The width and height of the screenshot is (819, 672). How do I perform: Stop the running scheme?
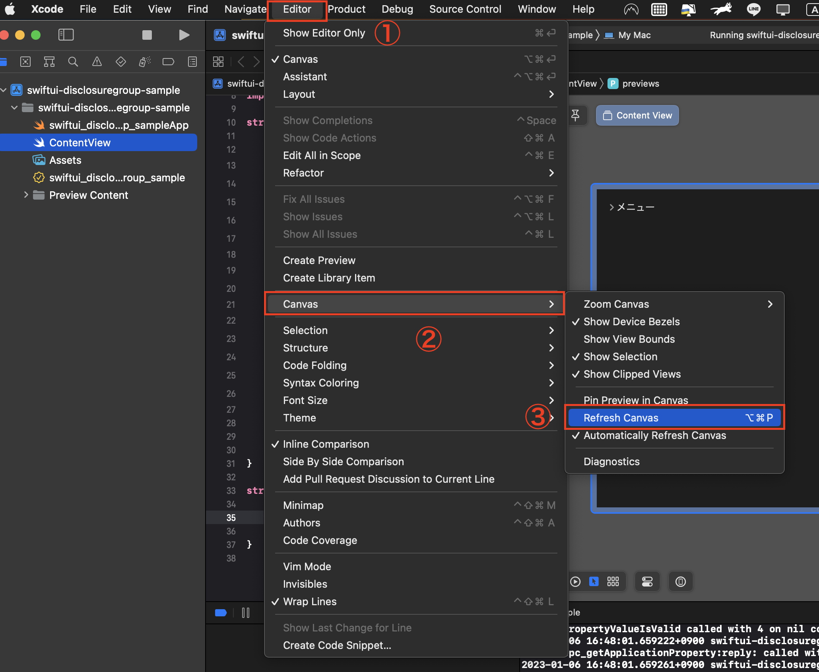pyautogui.click(x=147, y=35)
